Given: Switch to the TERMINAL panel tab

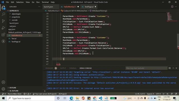Looking at the screenshot, I should pyautogui.click(x=73, y=68).
